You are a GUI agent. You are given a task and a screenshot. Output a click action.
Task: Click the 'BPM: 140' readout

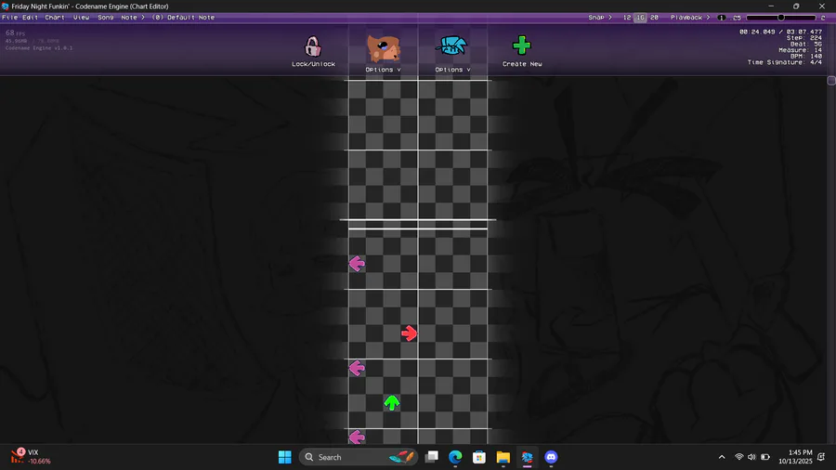click(x=806, y=56)
